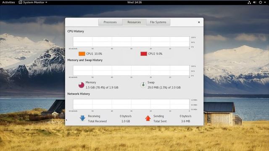The width and height of the screenshot is (269, 151).
Task: Click the Total Received label
Action: coord(97,121)
